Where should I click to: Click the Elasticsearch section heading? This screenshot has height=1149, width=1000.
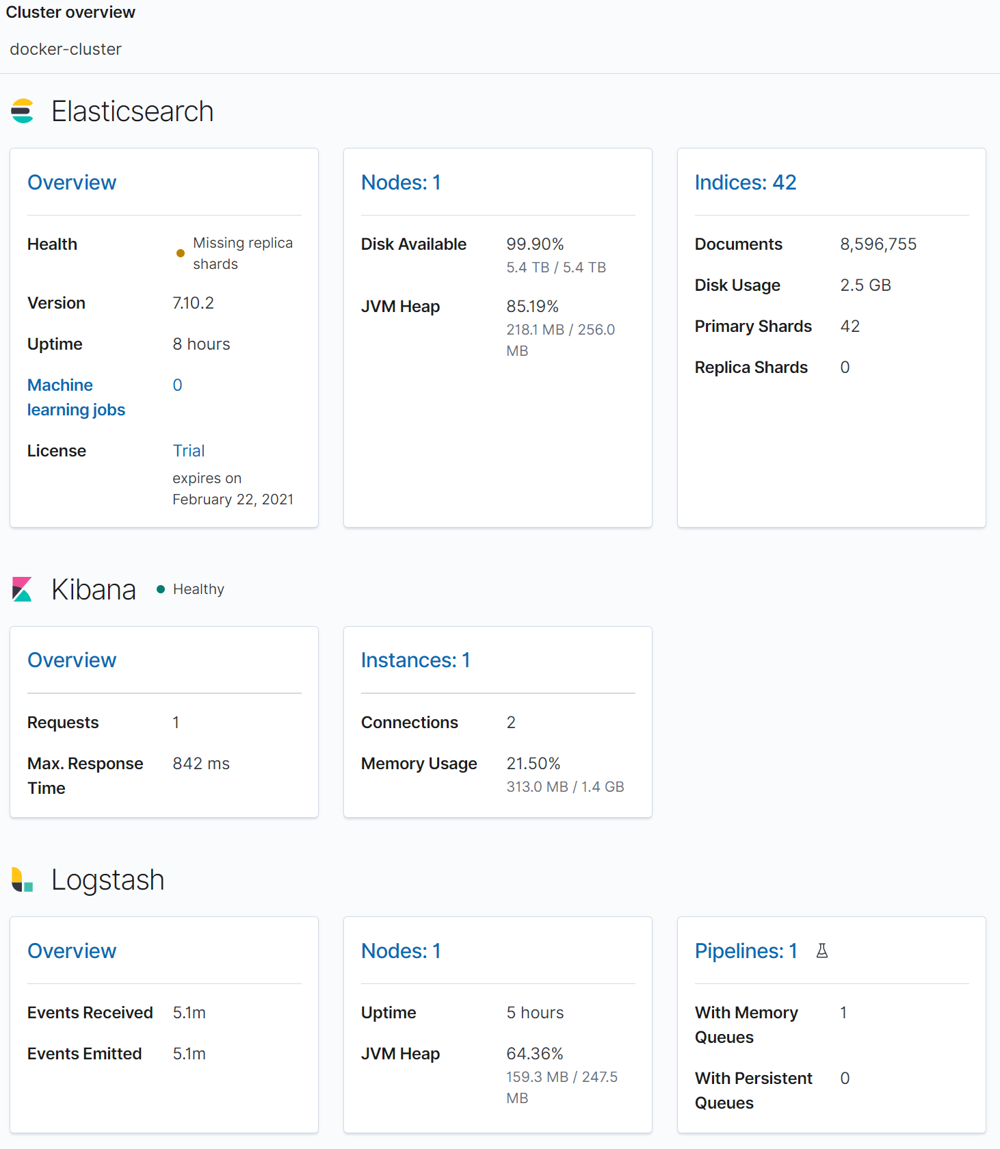(x=133, y=111)
